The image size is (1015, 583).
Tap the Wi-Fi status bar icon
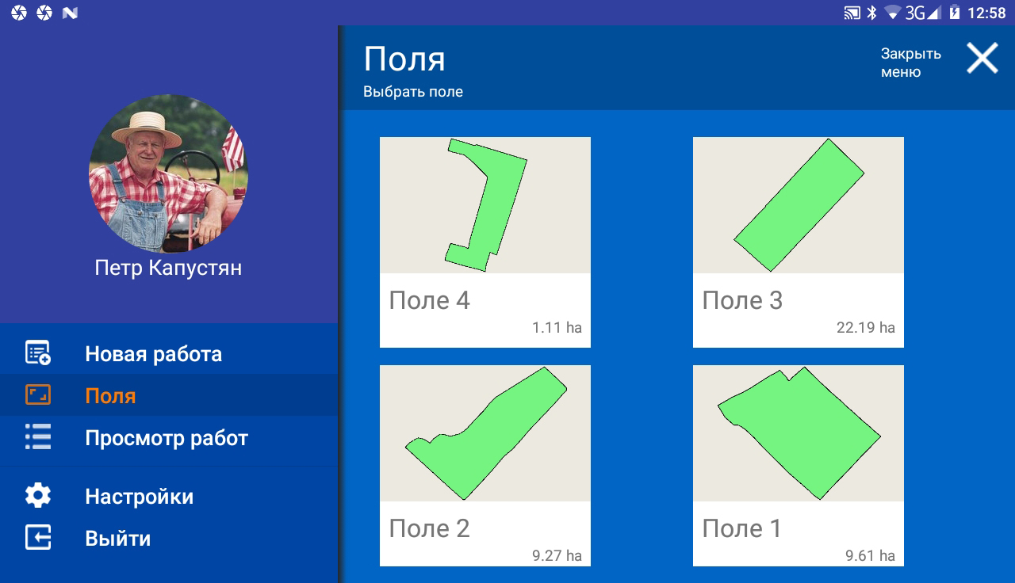click(894, 13)
